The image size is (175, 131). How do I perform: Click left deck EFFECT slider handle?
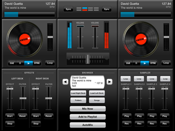coord(10,89)
